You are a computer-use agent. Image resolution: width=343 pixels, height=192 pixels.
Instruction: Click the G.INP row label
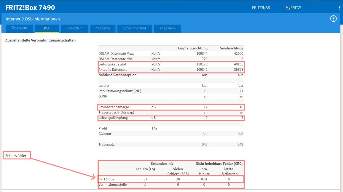coord(103,96)
